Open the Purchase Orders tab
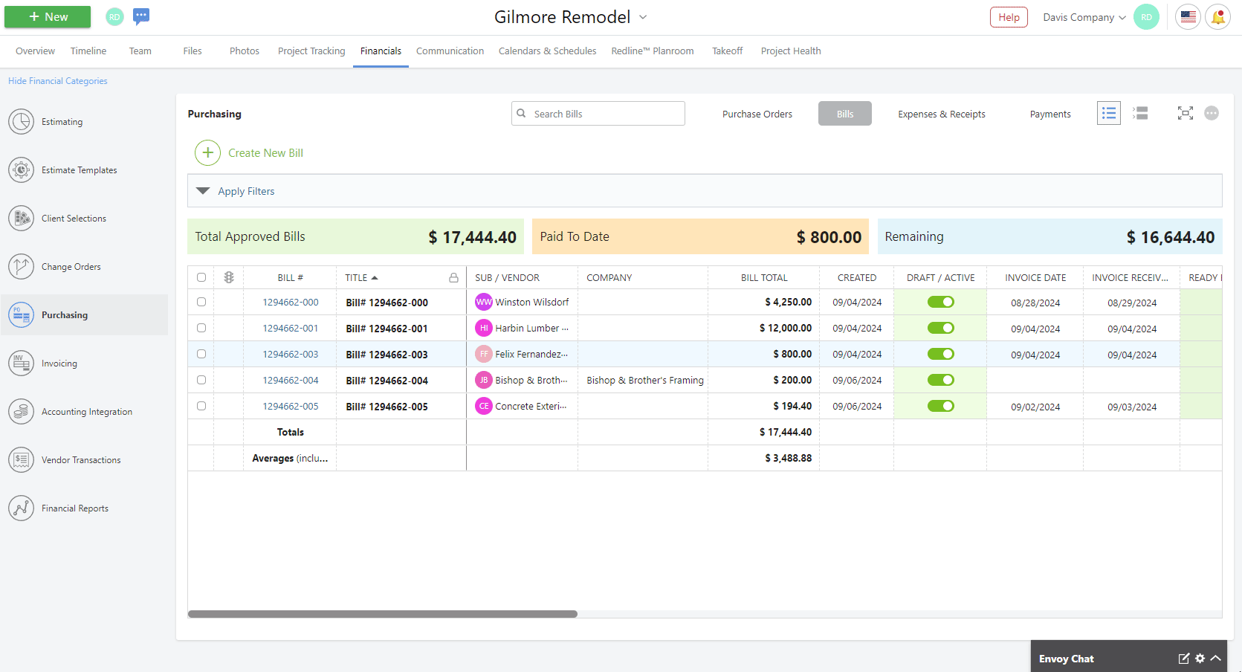The width and height of the screenshot is (1242, 672). 757,114
